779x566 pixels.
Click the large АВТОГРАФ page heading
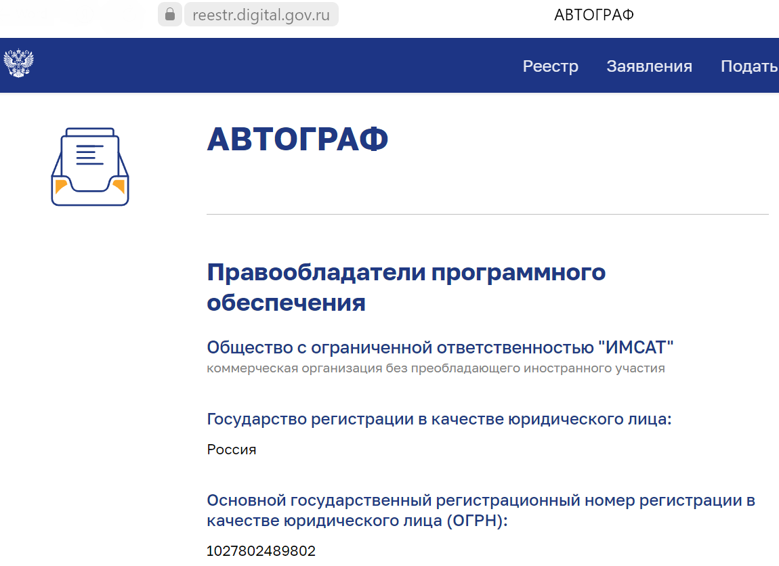(297, 139)
